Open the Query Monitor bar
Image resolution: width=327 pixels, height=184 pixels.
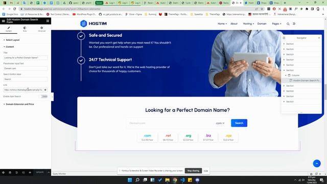(59, 174)
